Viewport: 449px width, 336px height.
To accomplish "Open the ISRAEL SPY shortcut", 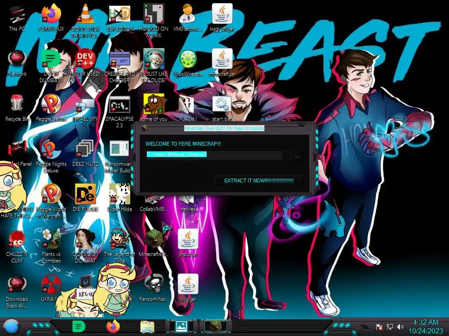I will coord(86,108).
